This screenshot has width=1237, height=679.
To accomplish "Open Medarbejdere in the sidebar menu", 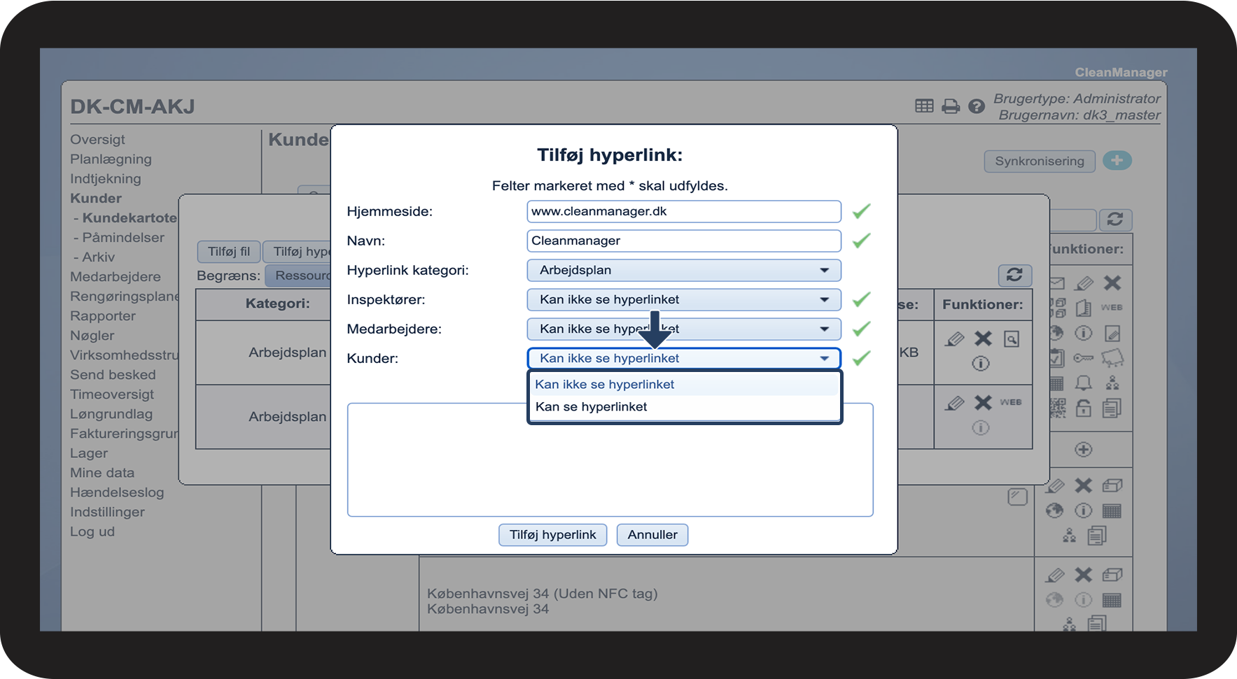I will [x=116, y=276].
